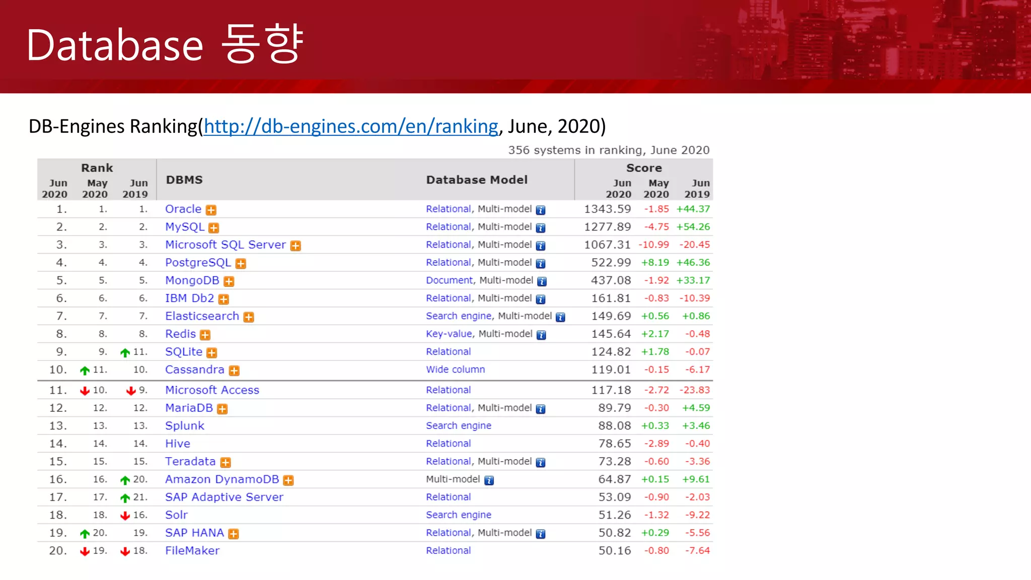Click the plus icon next to SQLite
Viewport: 1031px width, 580px height.
[x=212, y=352]
